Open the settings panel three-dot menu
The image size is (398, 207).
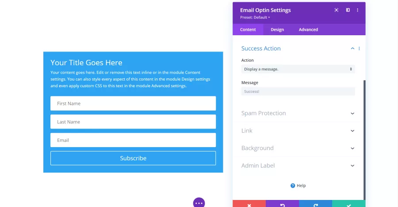[x=357, y=10]
